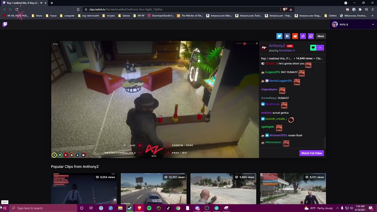Open clip thumbnail with 6,321 views
This screenshot has height=212, width=377.
coord(293,188)
